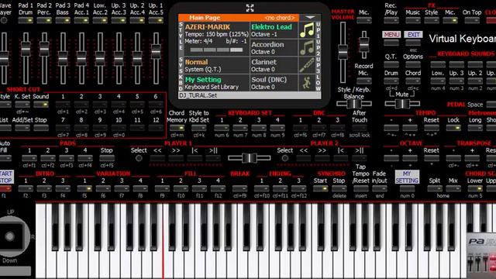Screen dimensions: 496x279
Task: Select Variation 1 button
Action: [84, 188]
